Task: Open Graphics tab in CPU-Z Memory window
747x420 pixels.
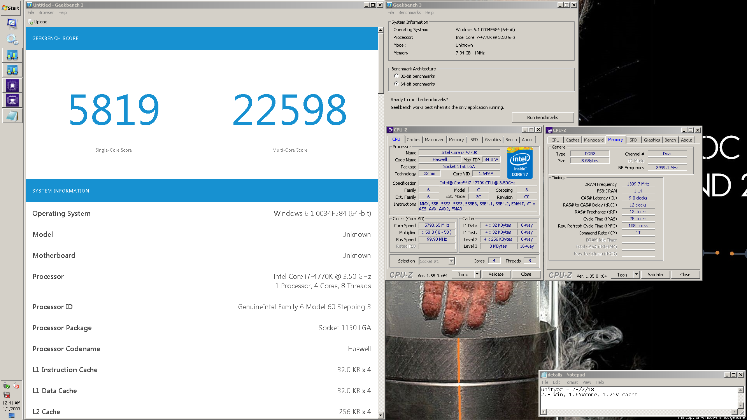Action: (652, 140)
